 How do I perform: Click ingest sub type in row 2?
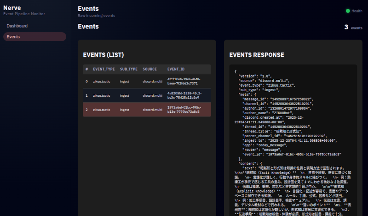click(x=124, y=110)
